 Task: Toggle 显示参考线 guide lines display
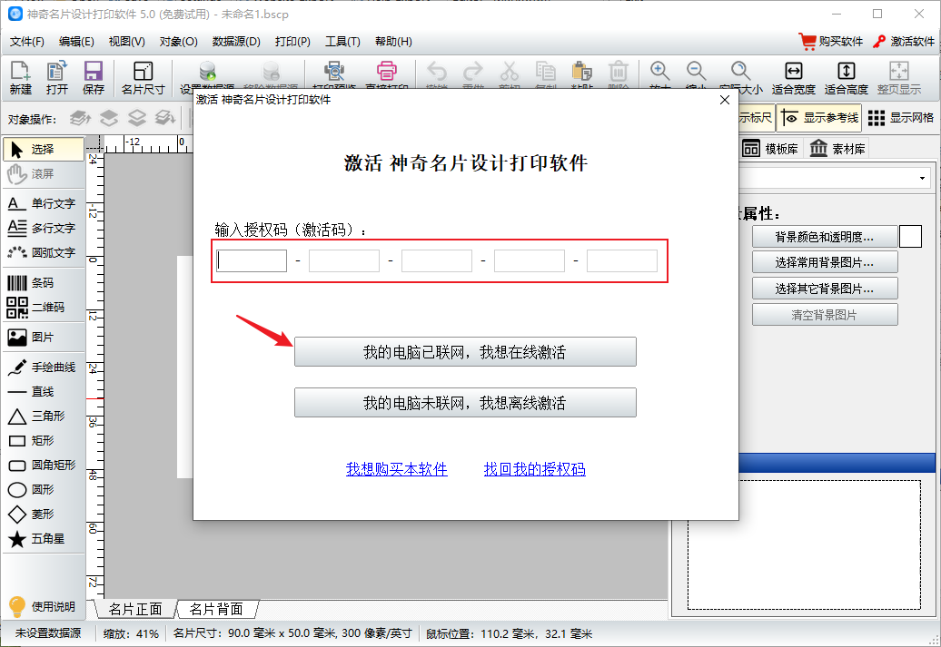[819, 118]
